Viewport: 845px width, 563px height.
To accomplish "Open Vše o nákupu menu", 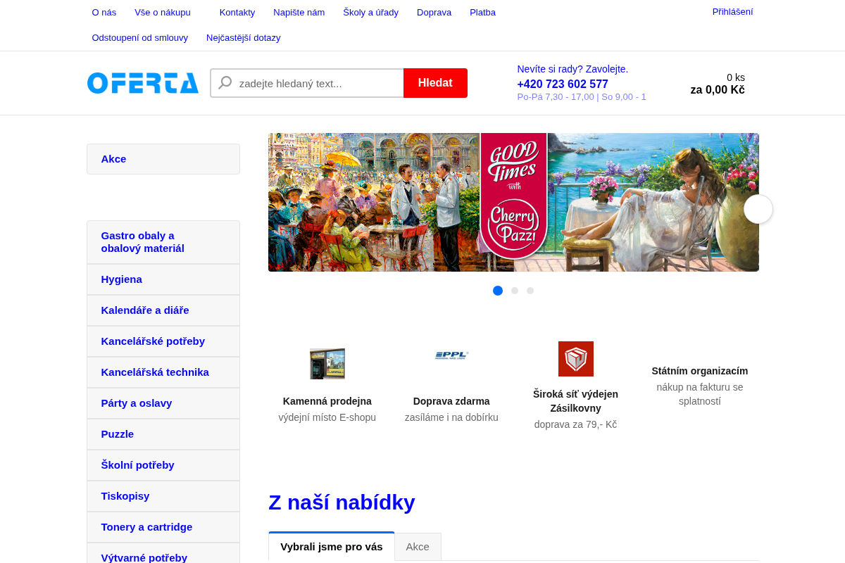I will pyautogui.click(x=163, y=12).
